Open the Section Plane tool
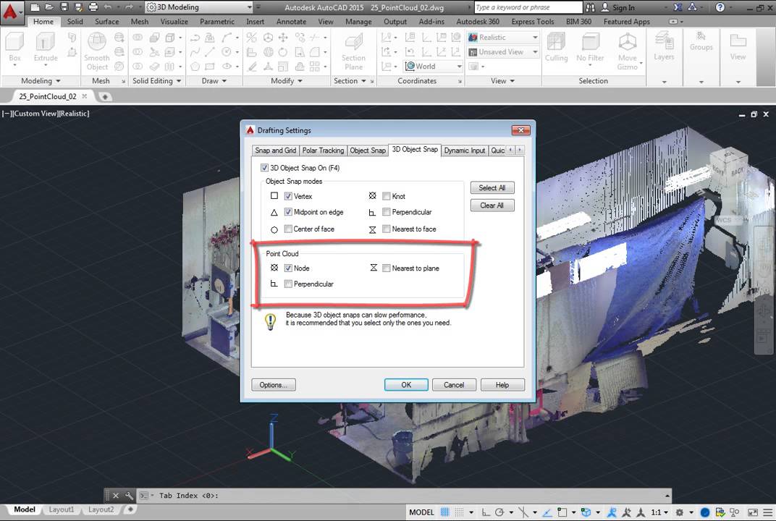 coord(353,52)
